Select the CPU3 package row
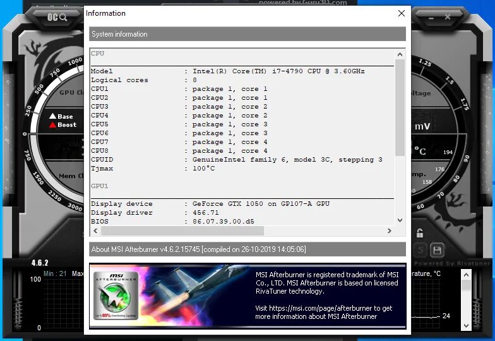Viewport: 495px width, 341px height. point(179,107)
